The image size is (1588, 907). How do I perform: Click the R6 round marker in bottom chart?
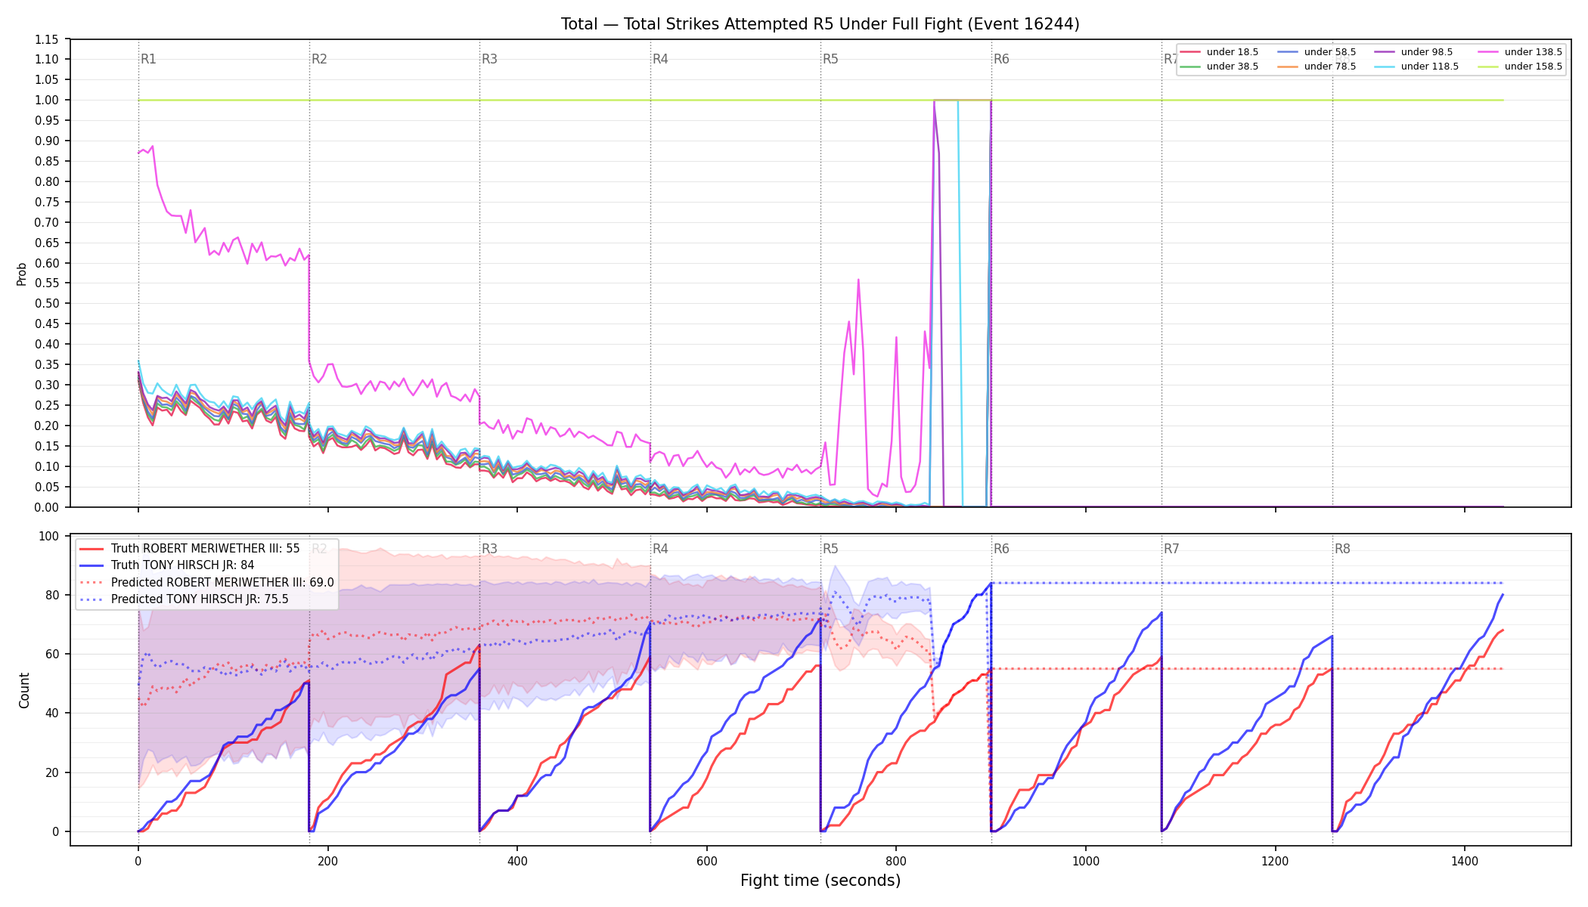pos(1001,549)
